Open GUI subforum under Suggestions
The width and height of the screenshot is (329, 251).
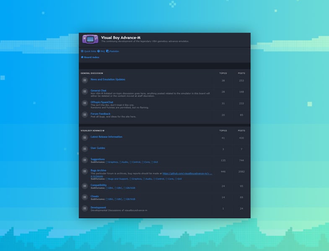coord(155,162)
